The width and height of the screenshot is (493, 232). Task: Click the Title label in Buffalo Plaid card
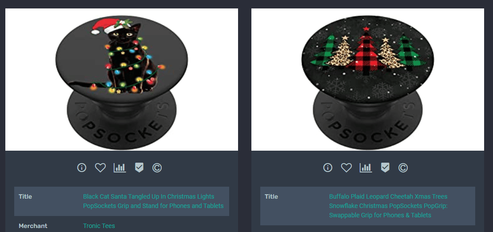[x=271, y=196]
